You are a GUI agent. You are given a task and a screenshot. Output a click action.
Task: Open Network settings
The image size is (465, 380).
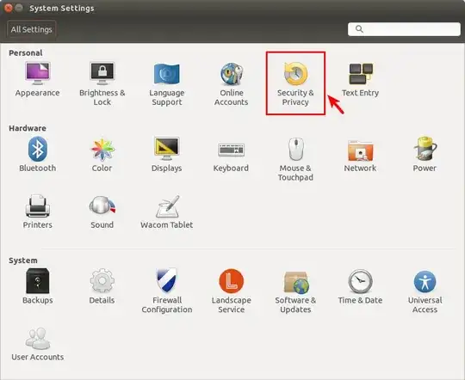[x=360, y=154]
